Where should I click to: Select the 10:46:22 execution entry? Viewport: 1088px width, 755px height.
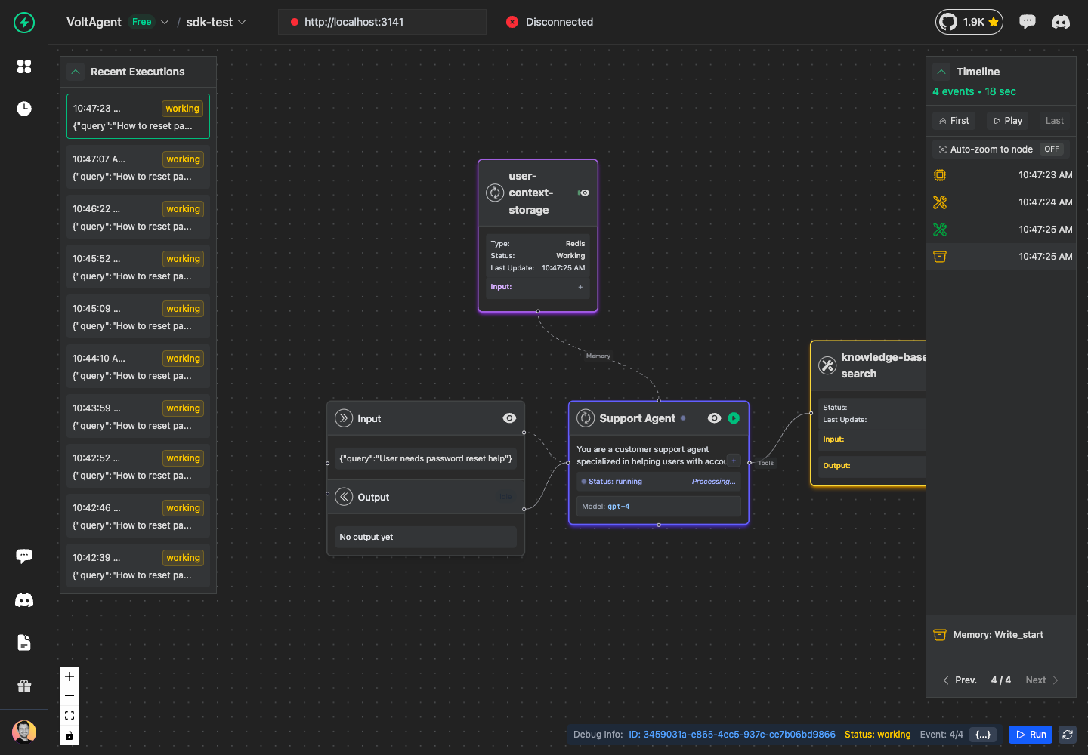[138, 217]
